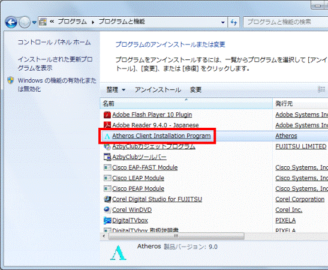The image size is (328, 270).
Task: Click the DigitalTVbox icon
Action: tap(107, 220)
